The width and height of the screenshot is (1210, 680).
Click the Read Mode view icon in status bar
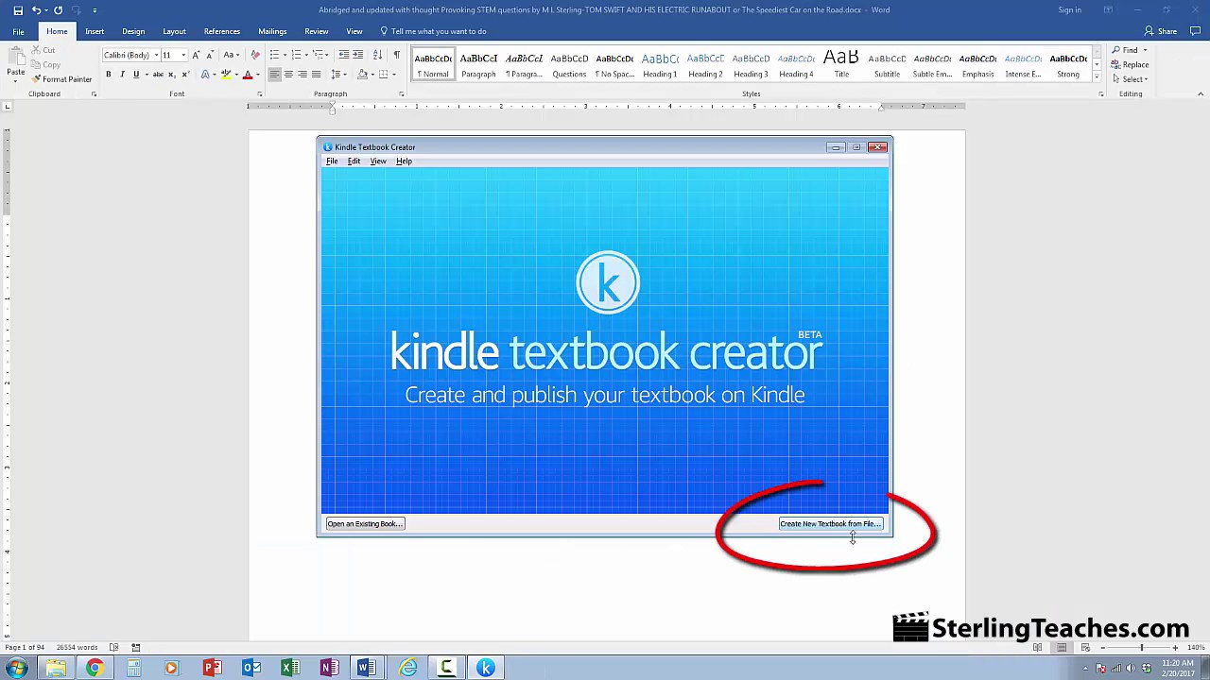[1038, 648]
